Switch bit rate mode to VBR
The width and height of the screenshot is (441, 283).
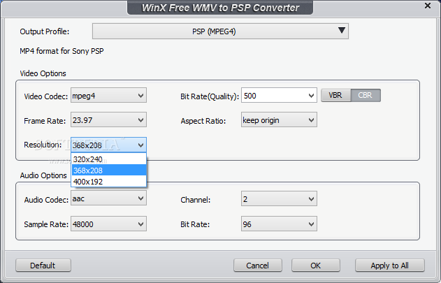click(x=335, y=95)
